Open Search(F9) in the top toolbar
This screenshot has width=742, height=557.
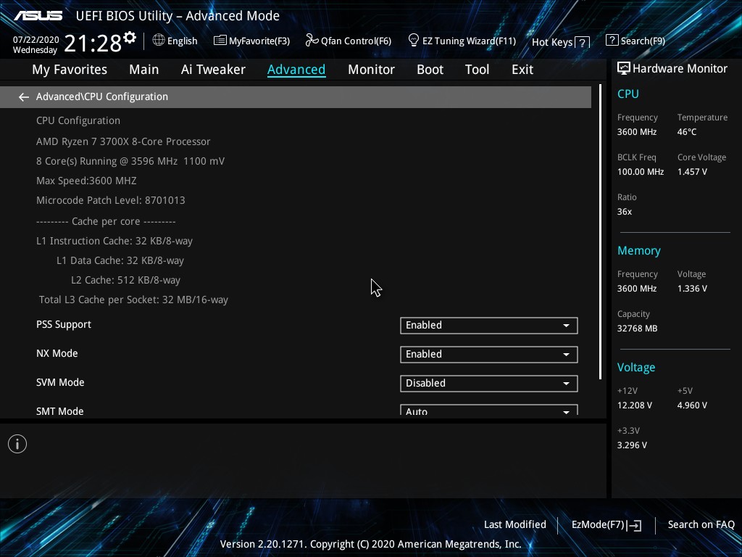[x=635, y=41]
